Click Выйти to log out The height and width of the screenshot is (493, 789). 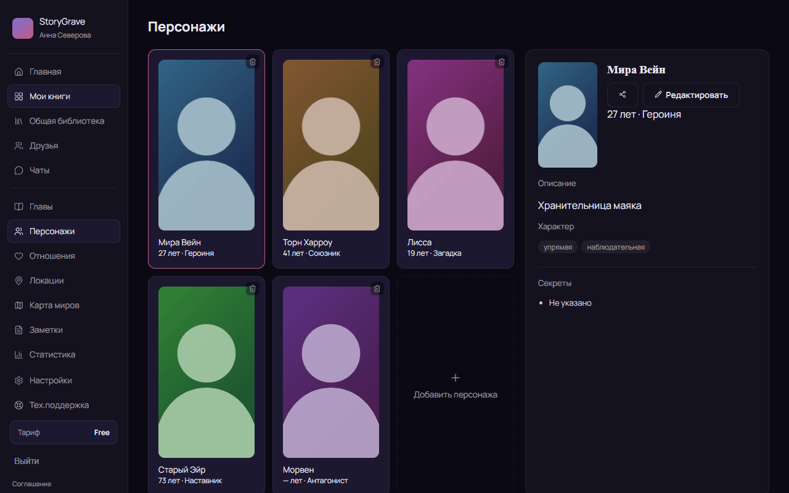(27, 461)
